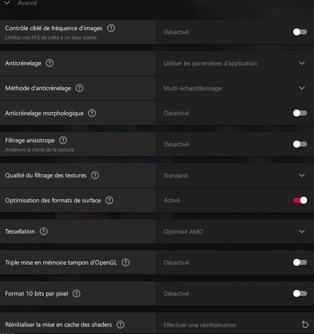Click the shader cache reset arrow icon
The width and height of the screenshot is (314, 334).
tap(305, 325)
